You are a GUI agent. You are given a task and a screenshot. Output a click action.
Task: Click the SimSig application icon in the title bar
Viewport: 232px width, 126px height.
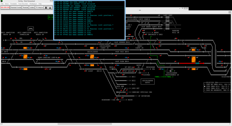pyautogui.click(x=2, y=1)
